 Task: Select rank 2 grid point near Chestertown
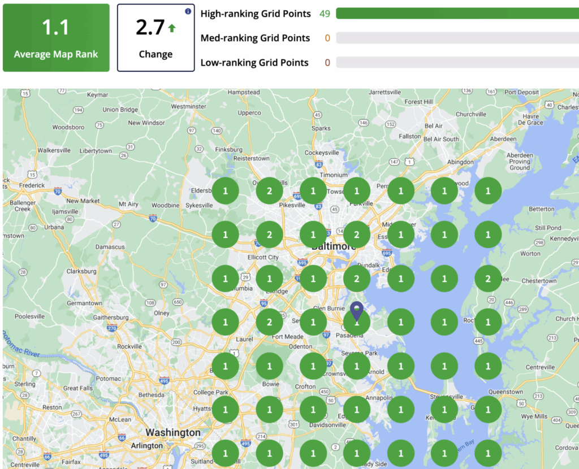pos(488,278)
